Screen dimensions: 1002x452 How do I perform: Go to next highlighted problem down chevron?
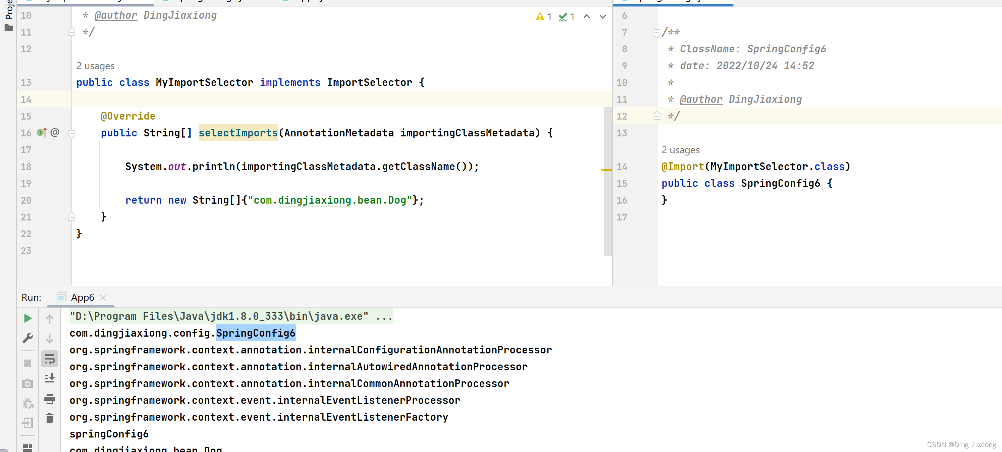(x=602, y=17)
